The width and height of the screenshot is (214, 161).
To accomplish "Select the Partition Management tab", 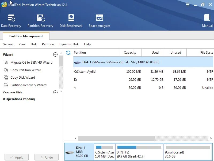I will pos(26,36).
